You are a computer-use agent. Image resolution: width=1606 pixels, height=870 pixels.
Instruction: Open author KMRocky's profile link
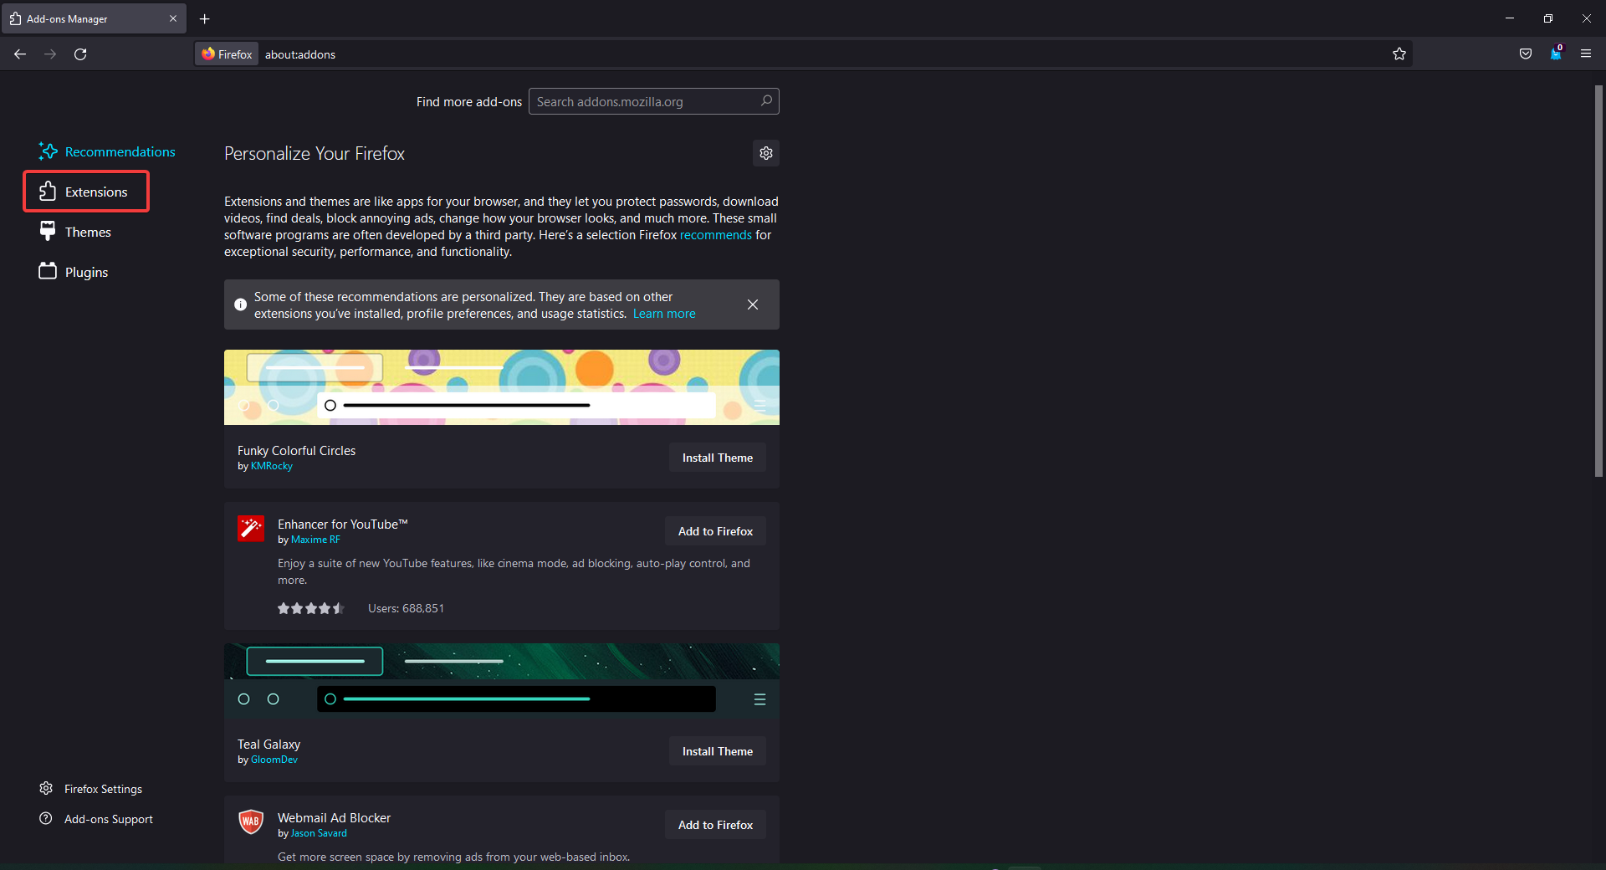272,466
